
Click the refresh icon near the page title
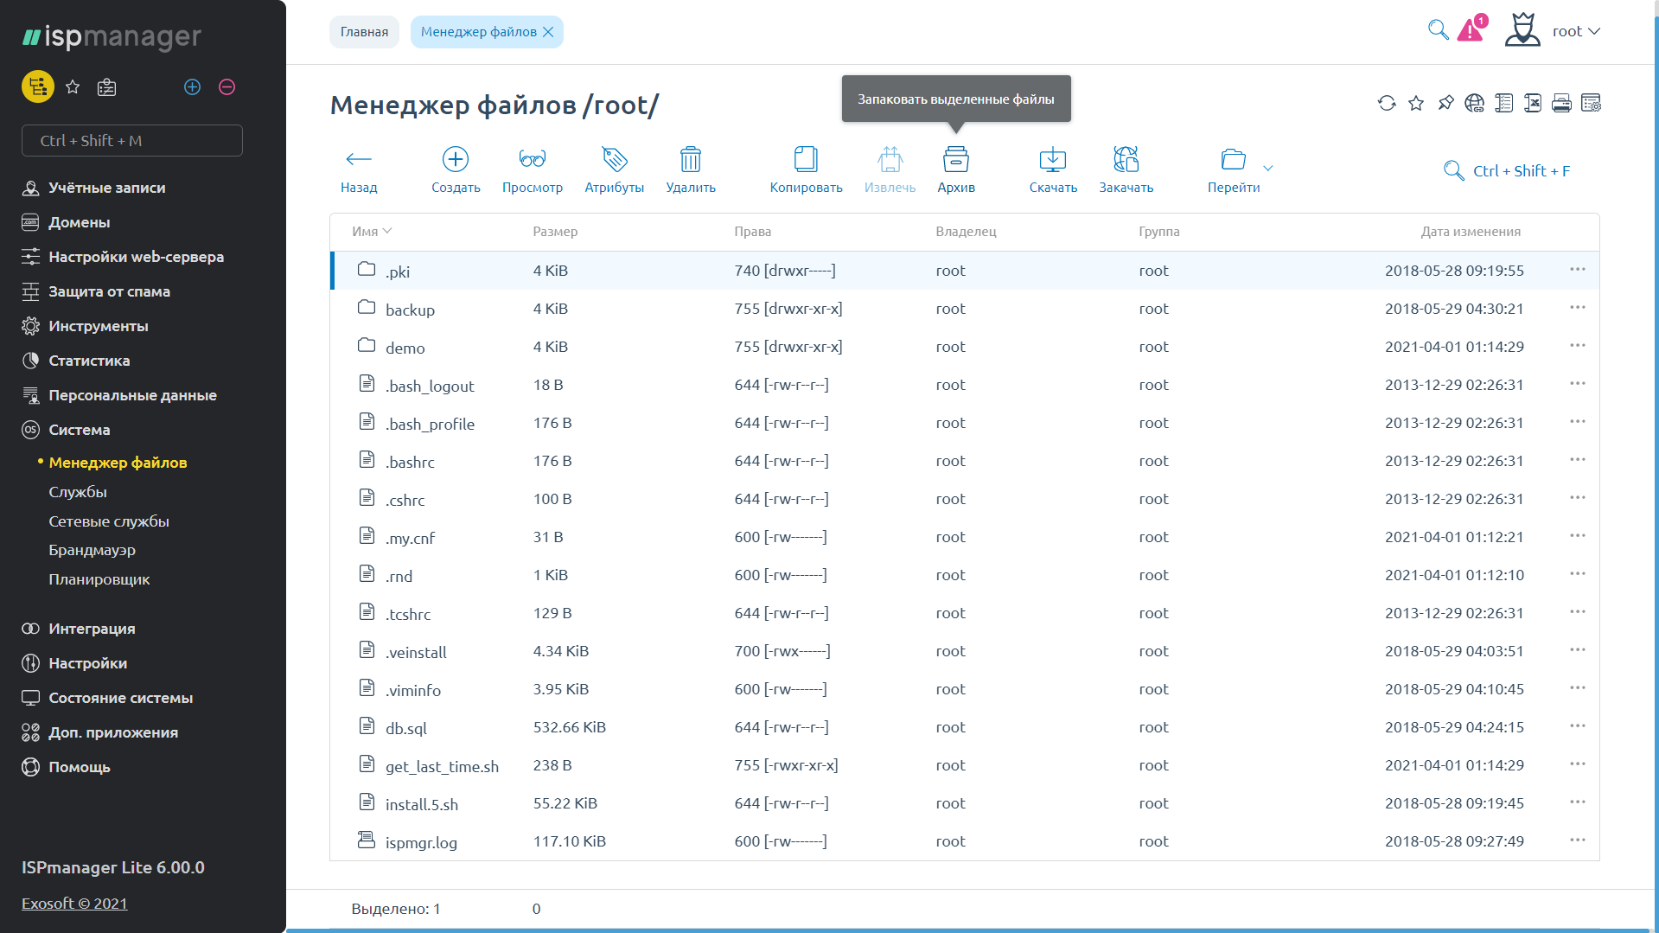(x=1387, y=104)
